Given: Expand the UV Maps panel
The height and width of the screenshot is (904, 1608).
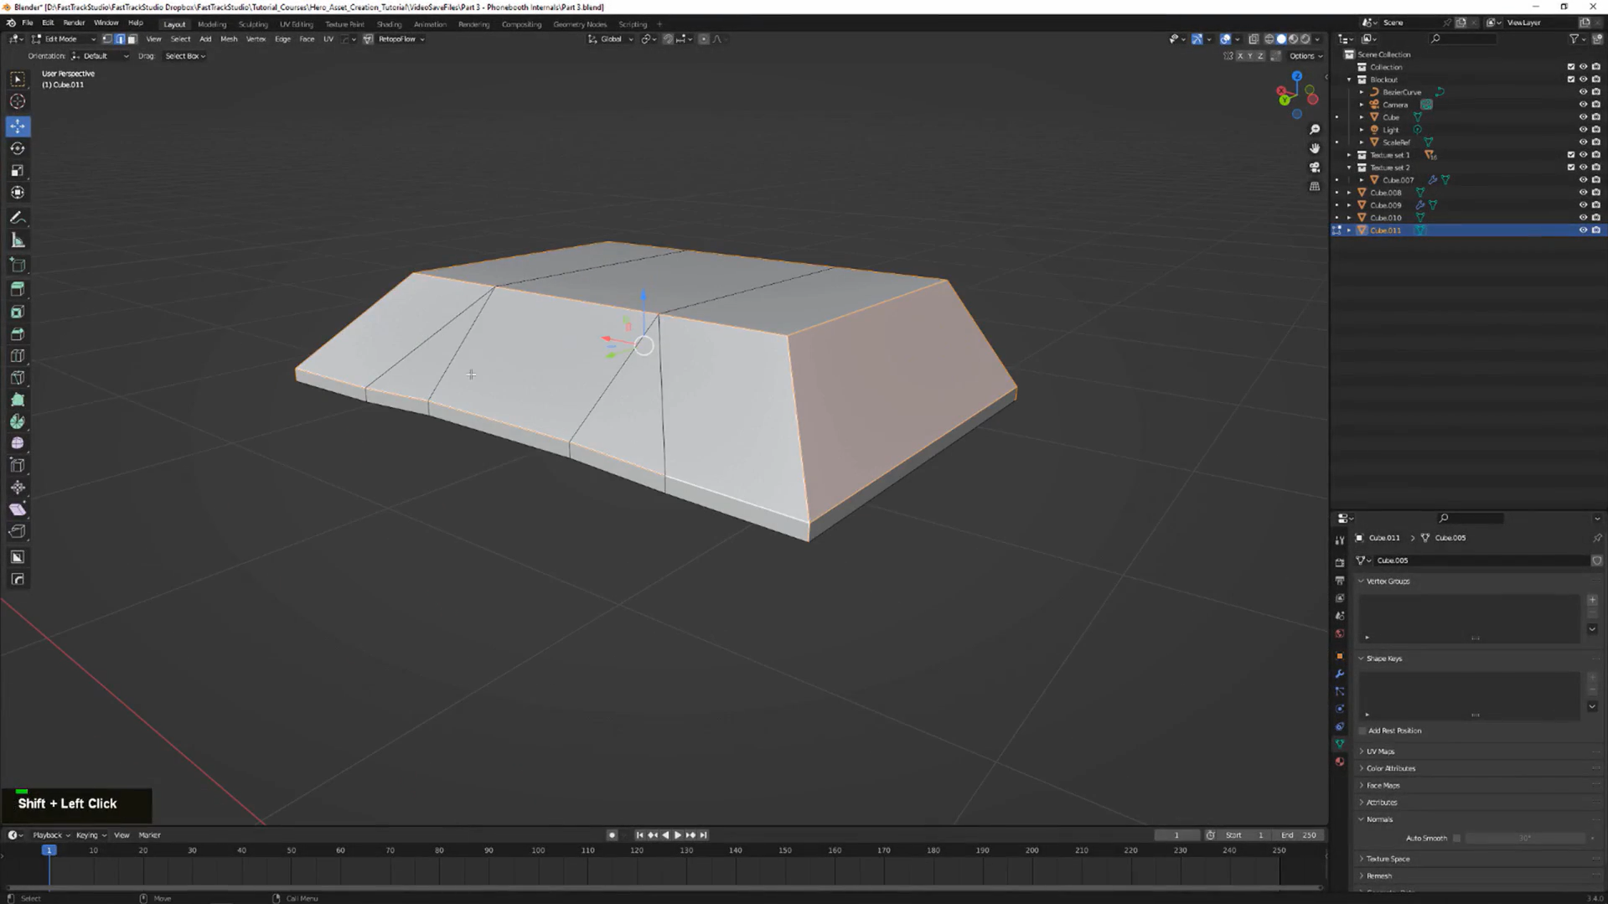Looking at the screenshot, I should [1380, 752].
